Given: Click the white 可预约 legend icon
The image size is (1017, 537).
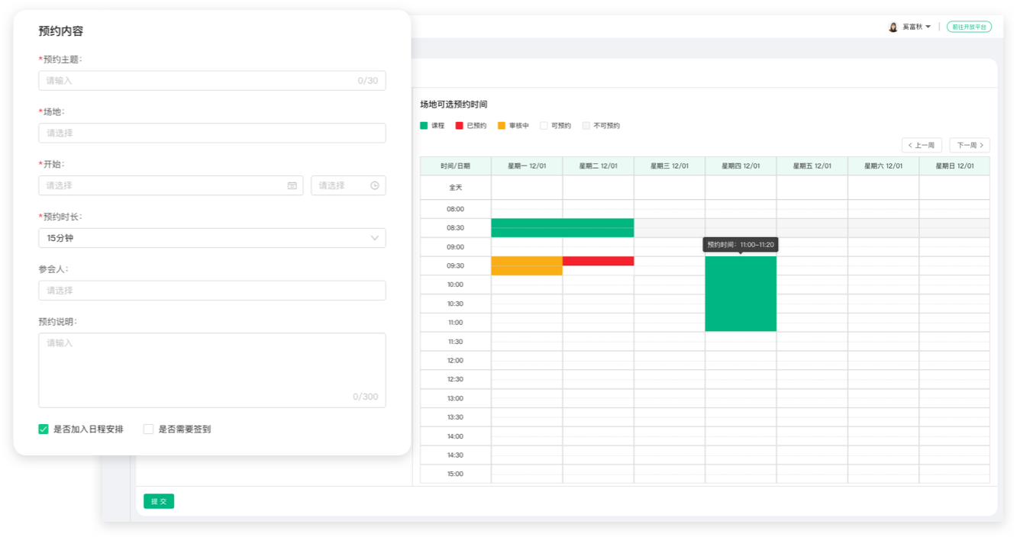Looking at the screenshot, I should coord(544,126).
